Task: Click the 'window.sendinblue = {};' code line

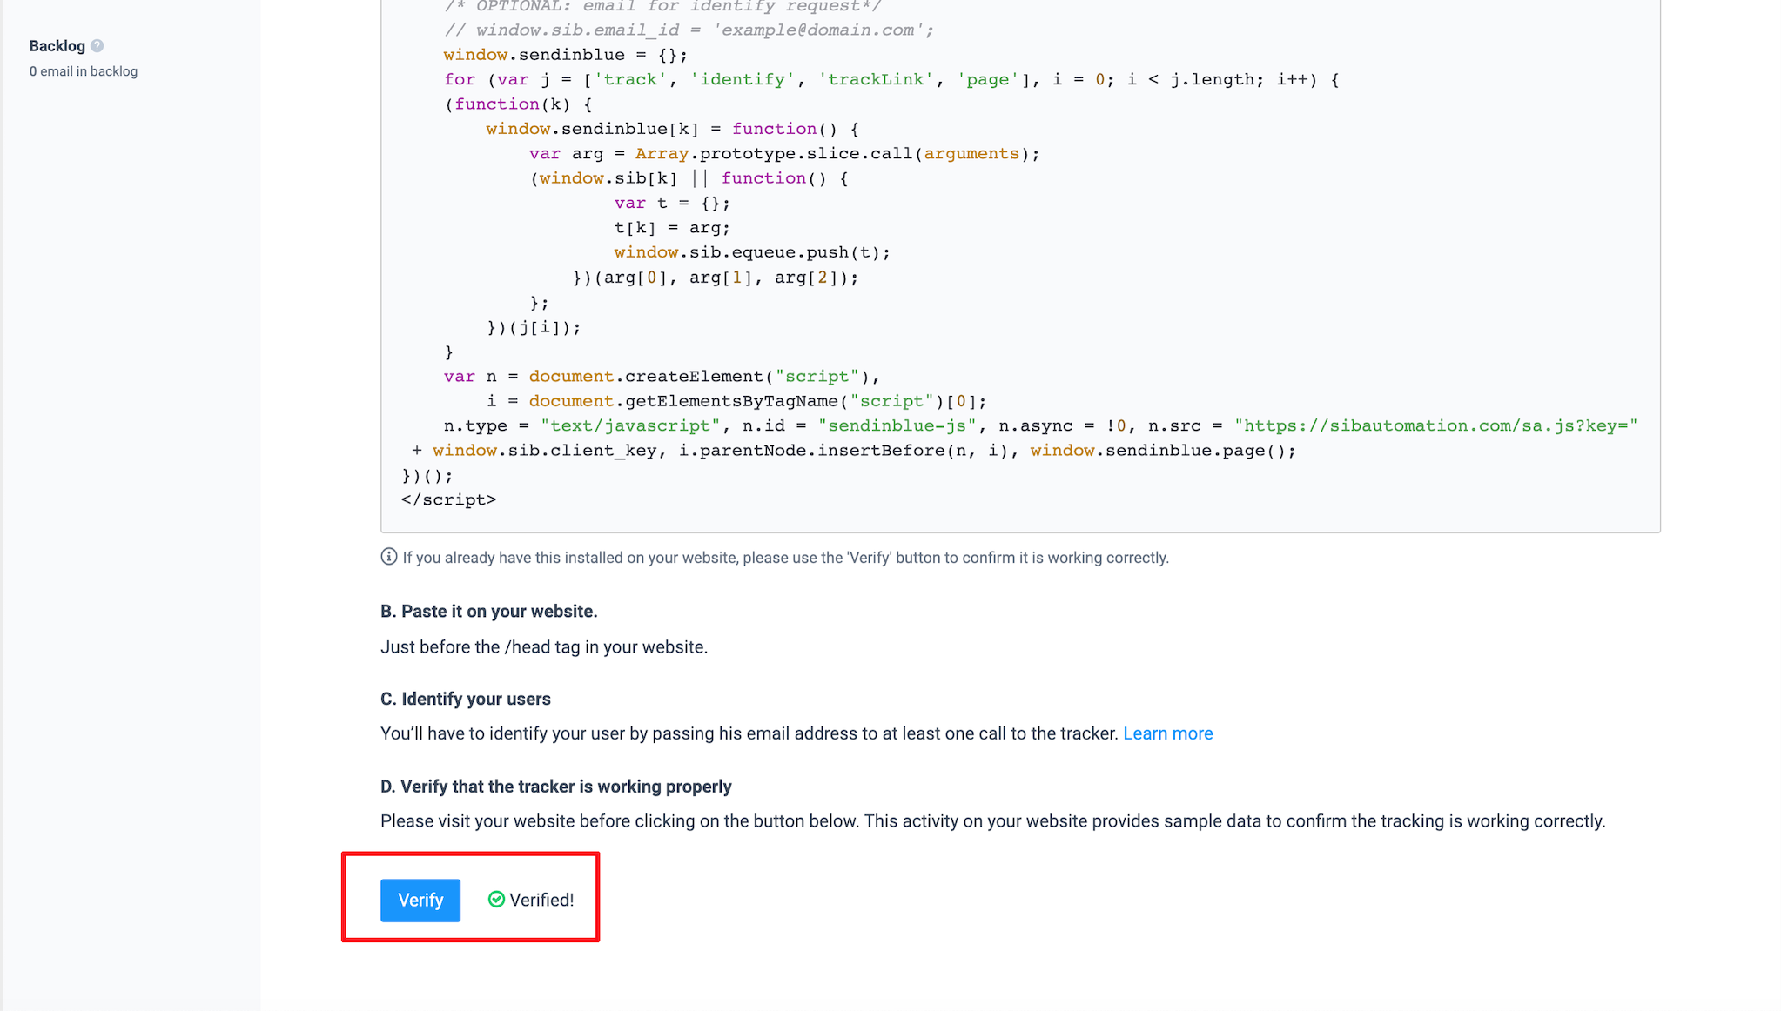Action: pyautogui.click(x=565, y=55)
